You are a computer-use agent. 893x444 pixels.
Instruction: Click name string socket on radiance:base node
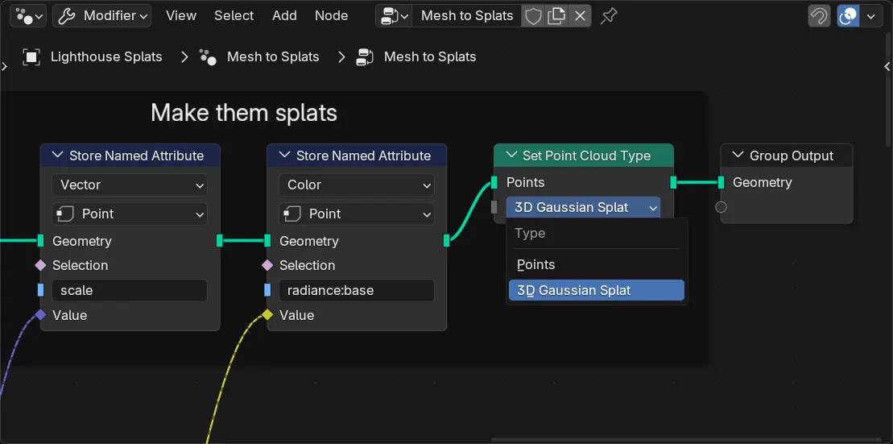point(267,290)
